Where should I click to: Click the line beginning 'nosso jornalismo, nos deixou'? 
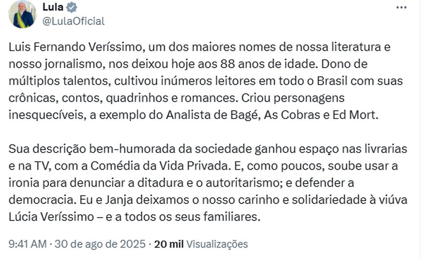tap(188, 64)
